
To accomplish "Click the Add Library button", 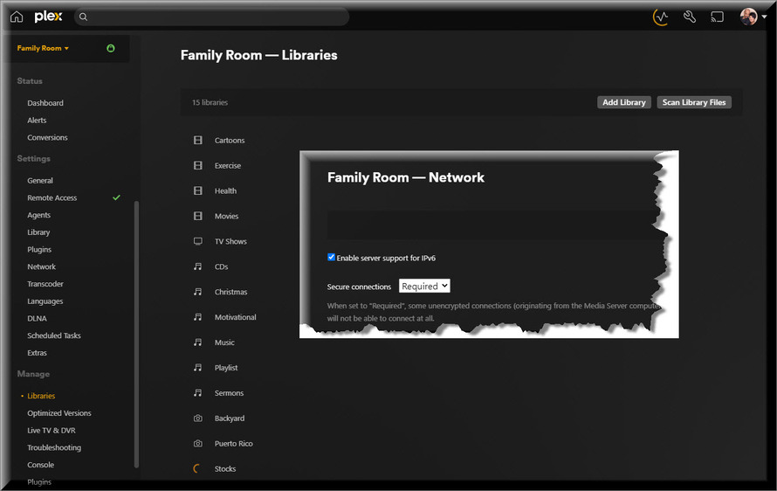I will (x=624, y=102).
